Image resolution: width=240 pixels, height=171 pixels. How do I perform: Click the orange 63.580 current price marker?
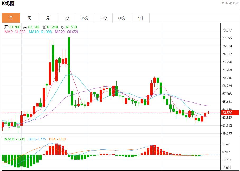point(228,112)
